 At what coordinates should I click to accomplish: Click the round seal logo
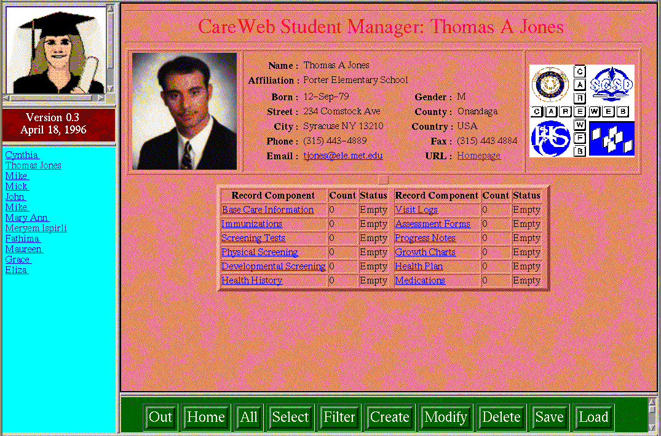pos(550,84)
